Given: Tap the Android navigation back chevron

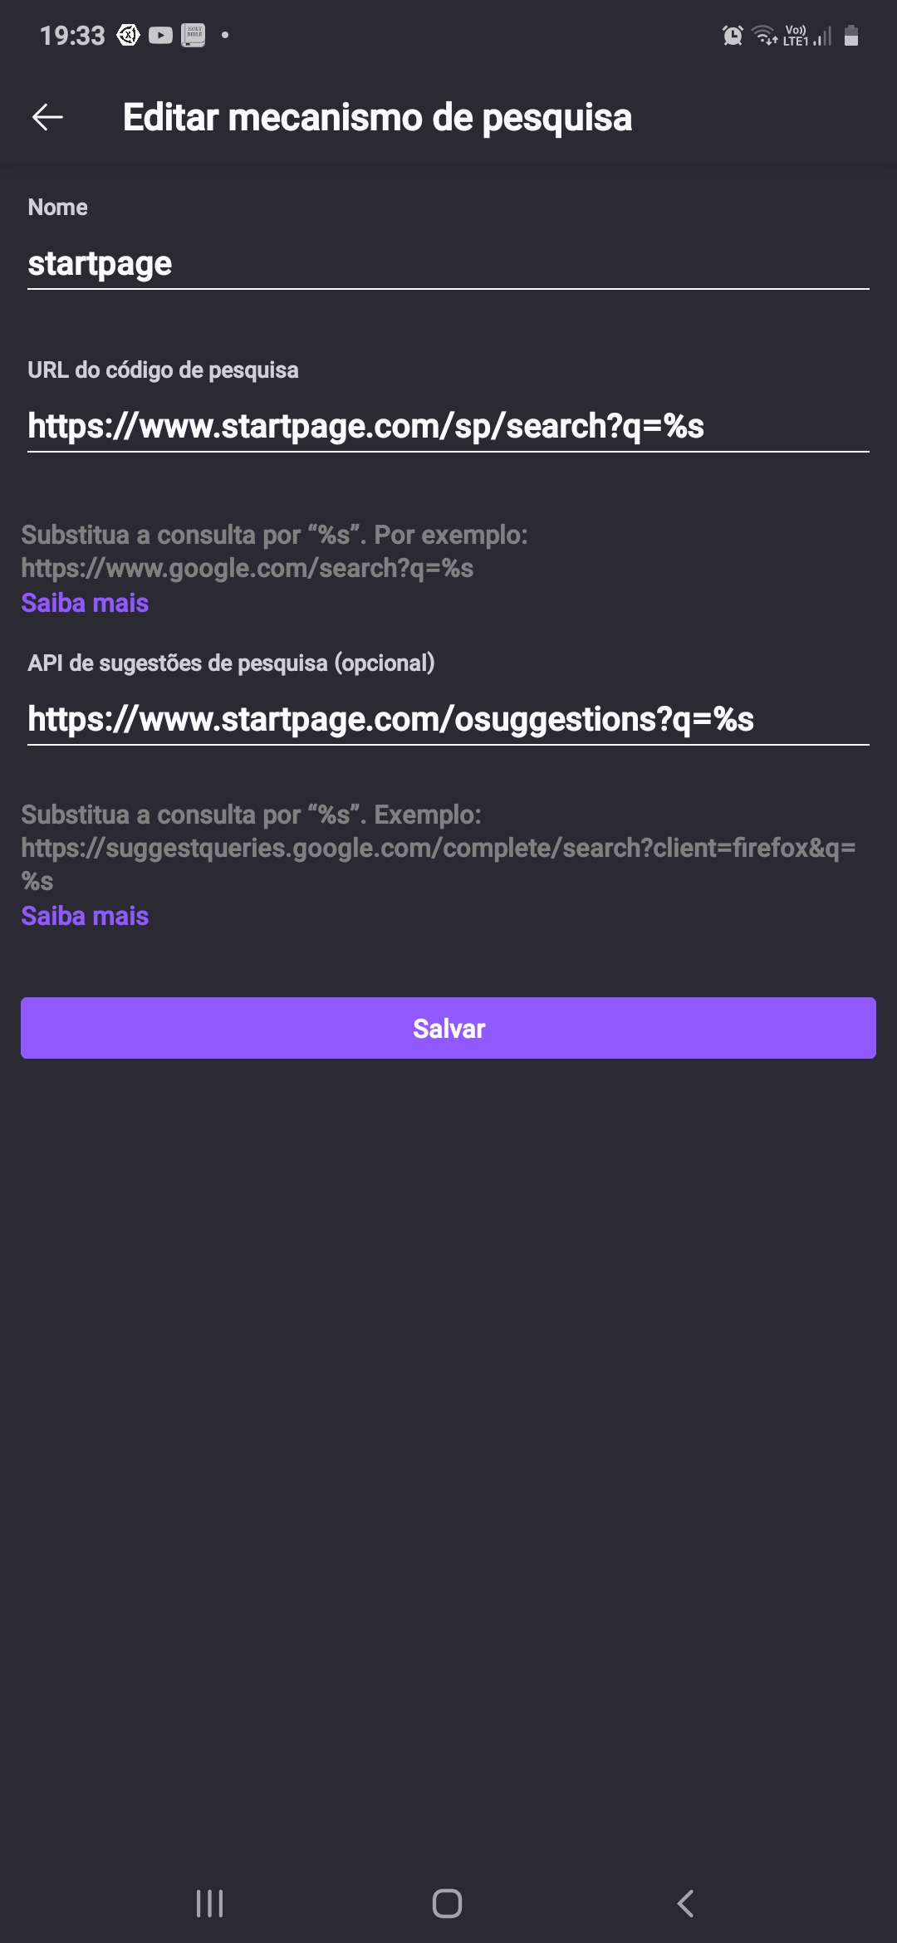Looking at the screenshot, I should point(685,1903).
